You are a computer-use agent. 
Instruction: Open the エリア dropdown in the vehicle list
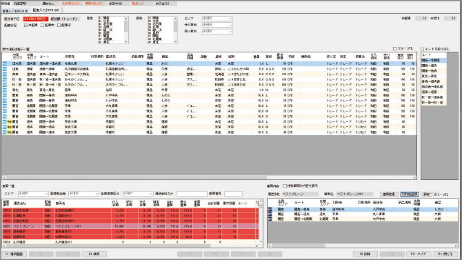coord(32,194)
